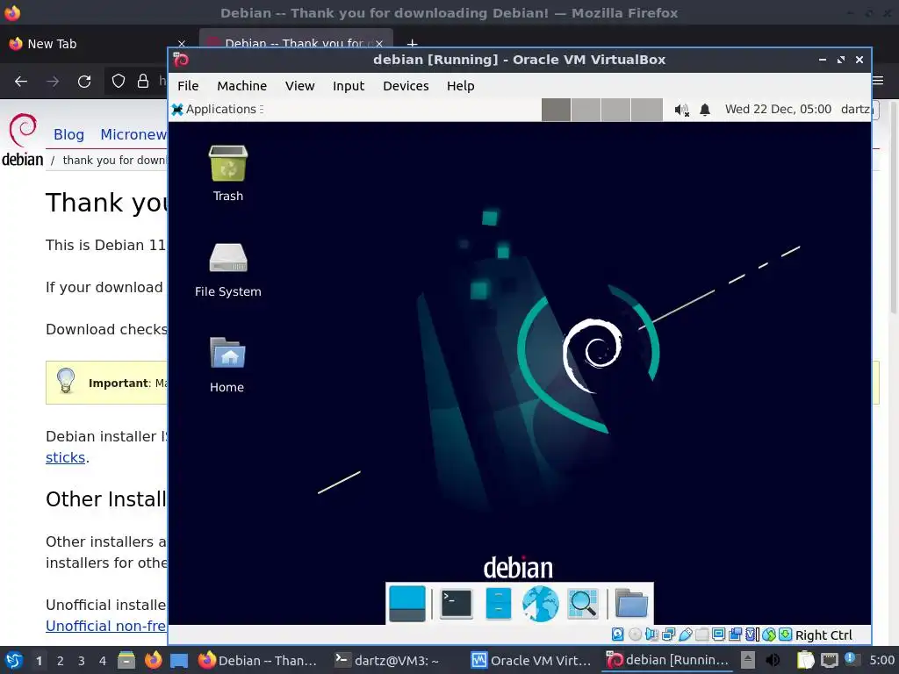
Task: Click Right Ctrl host key label
Action: point(823,635)
